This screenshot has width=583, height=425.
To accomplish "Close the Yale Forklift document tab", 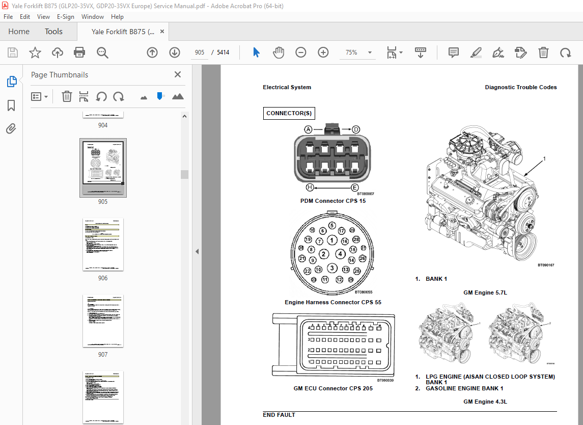I will [x=162, y=32].
